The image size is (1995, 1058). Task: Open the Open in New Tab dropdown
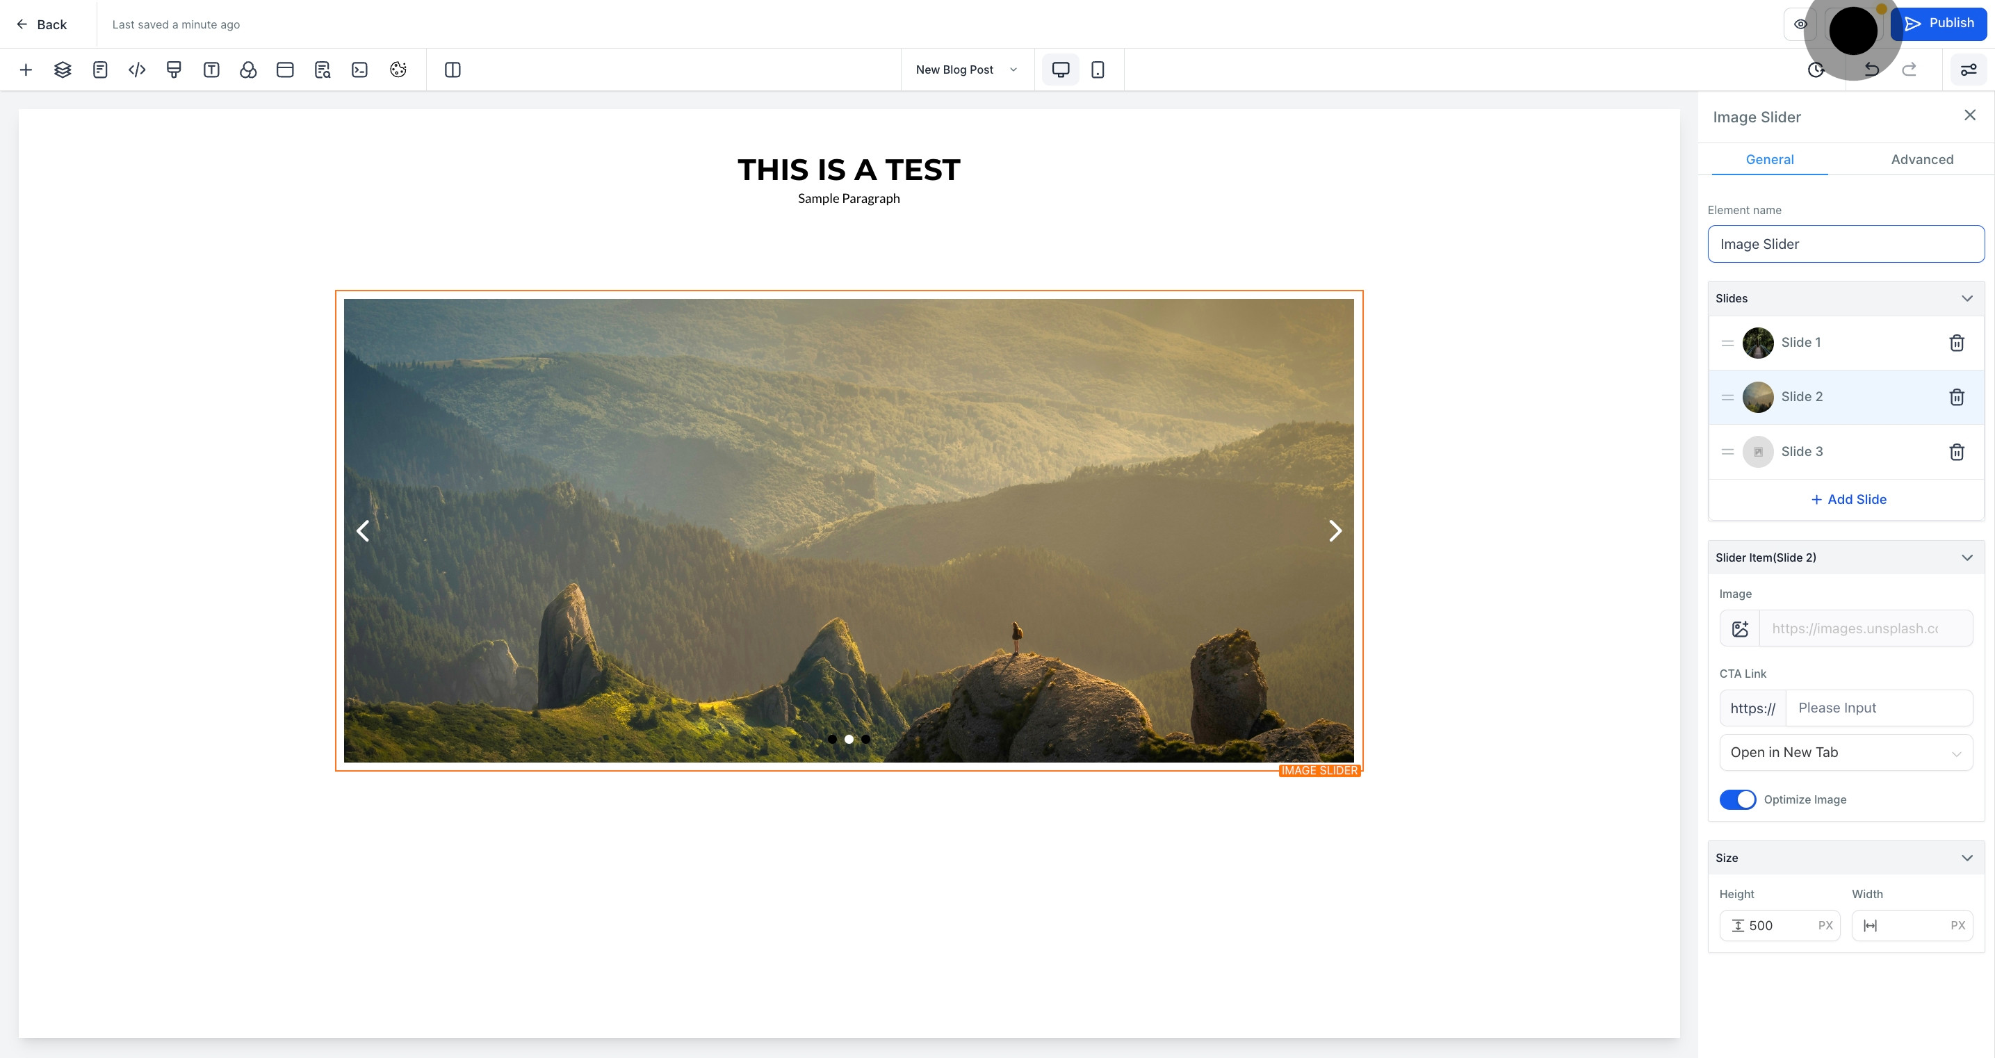1846,752
